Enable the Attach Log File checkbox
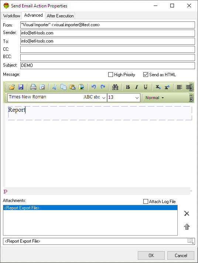Image resolution: width=198 pixels, height=263 pixels. [146, 202]
